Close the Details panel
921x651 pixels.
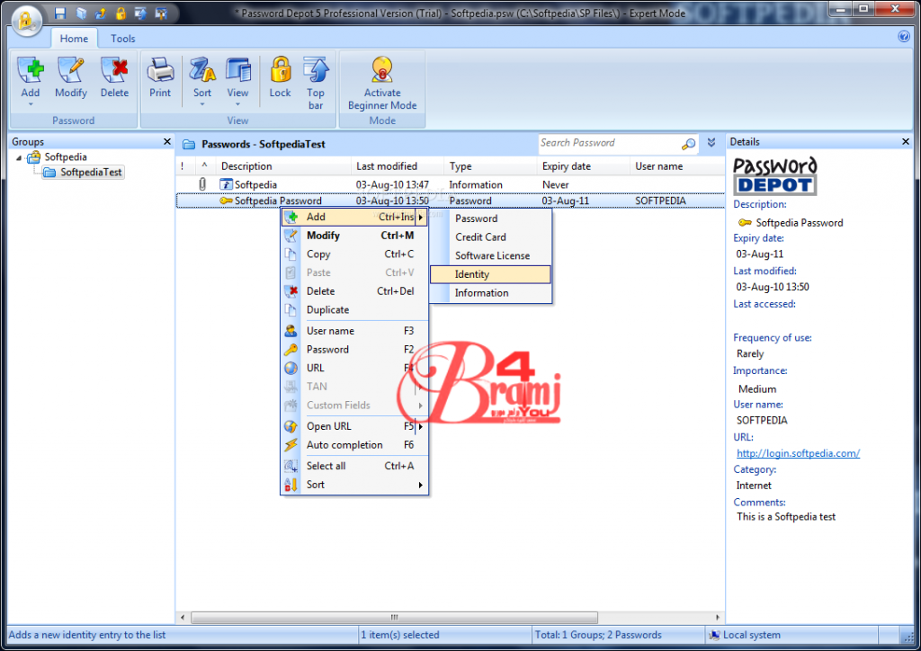tap(905, 142)
